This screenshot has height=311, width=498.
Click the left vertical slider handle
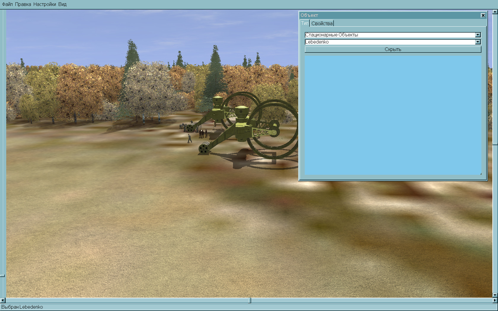(2, 276)
